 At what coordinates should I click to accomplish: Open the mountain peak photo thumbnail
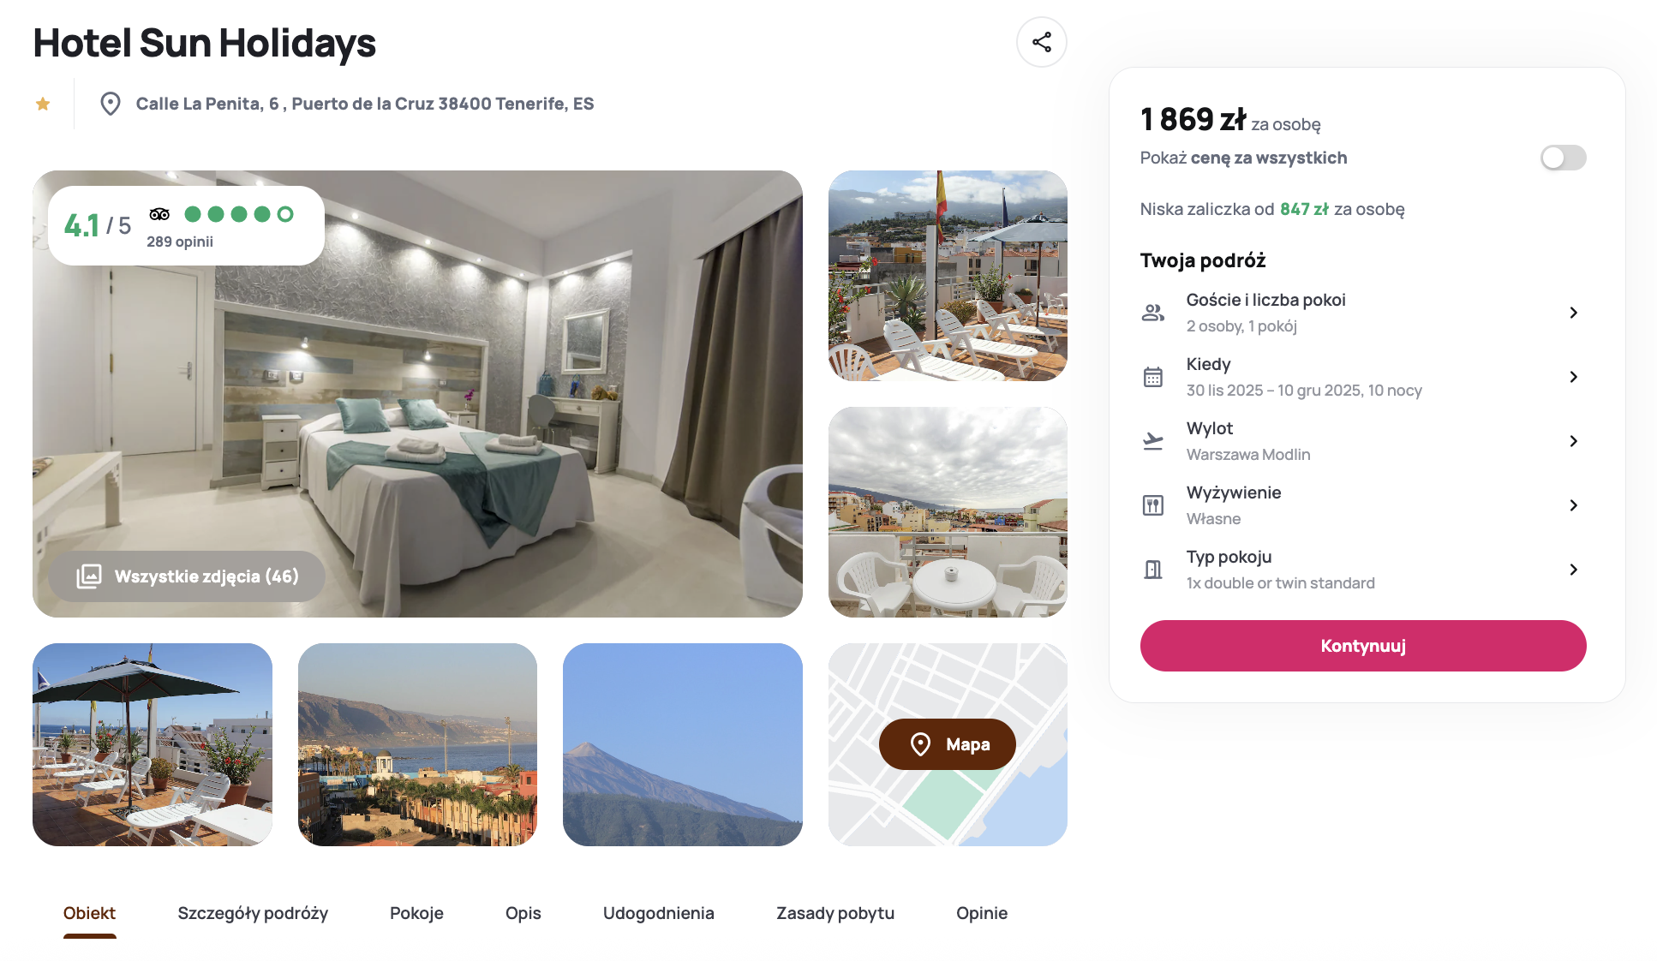682,744
